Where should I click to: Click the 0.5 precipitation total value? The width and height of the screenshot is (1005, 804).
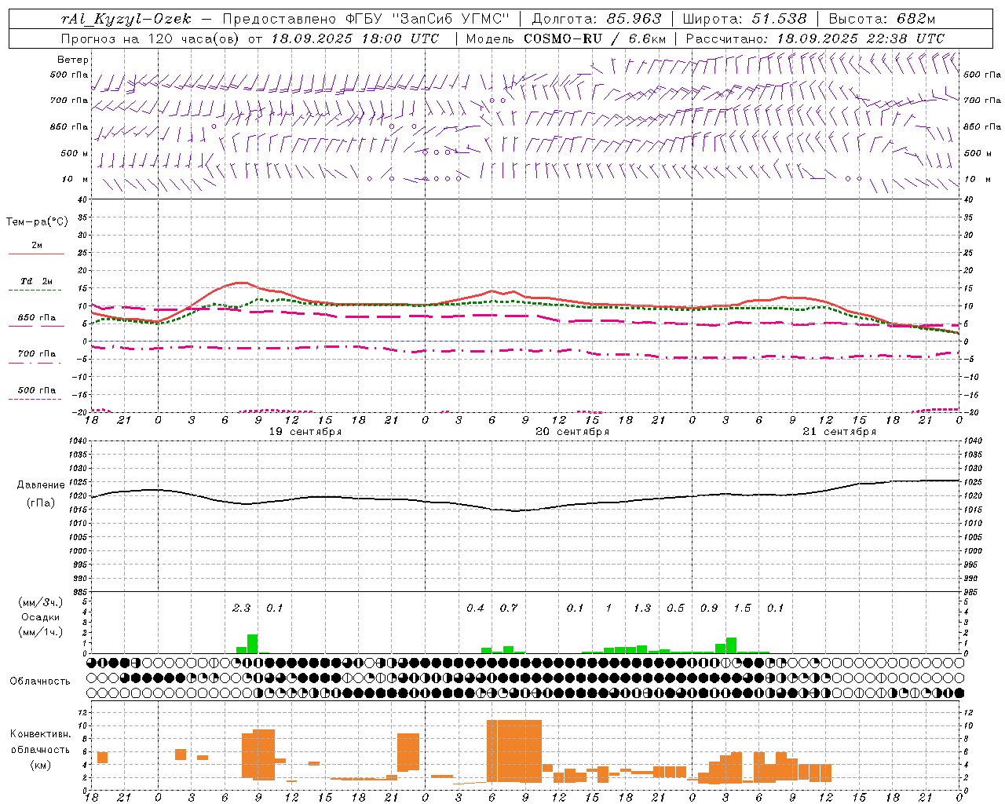tap(675, 608)
